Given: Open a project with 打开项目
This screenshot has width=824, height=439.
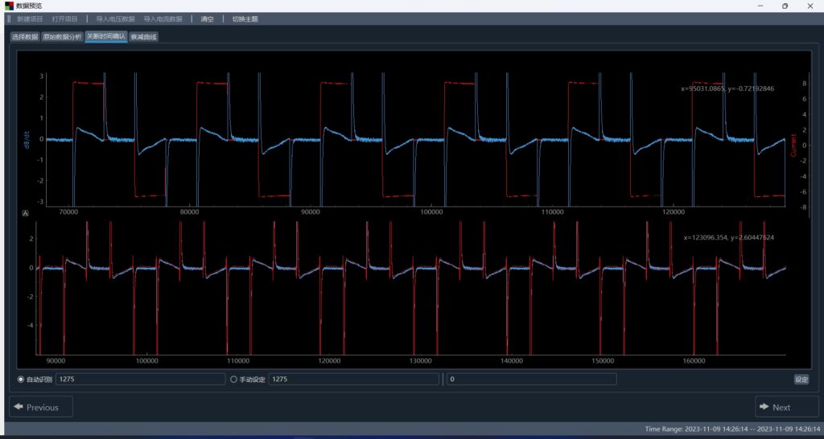Looking at the screenshot, I should click(x=65, y=18).
